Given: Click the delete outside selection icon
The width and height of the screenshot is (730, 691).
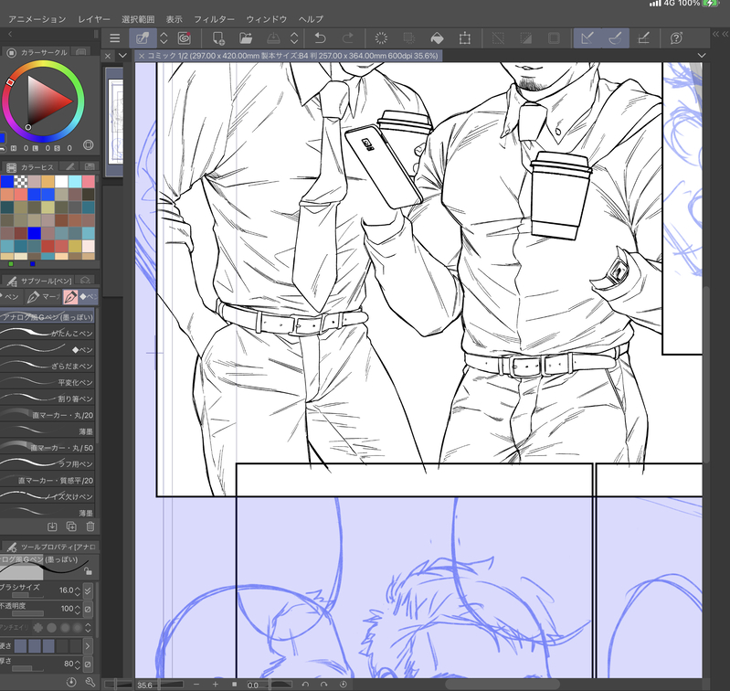Looking at the screenshot, I should pyautogui.click(x=408, y=38).
